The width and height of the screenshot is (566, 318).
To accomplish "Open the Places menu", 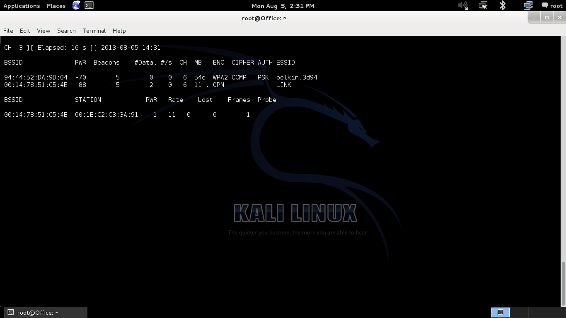I will [x=56, y=6].
